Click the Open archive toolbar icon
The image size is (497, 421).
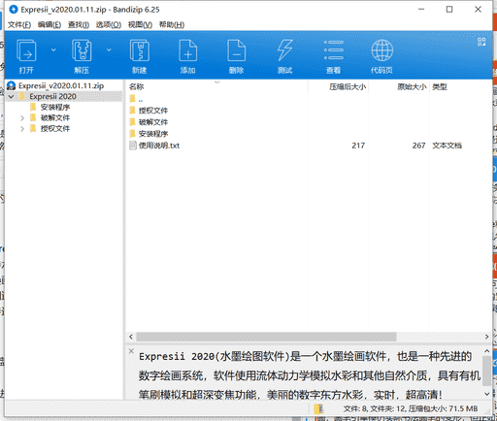(x=26, y=50)
